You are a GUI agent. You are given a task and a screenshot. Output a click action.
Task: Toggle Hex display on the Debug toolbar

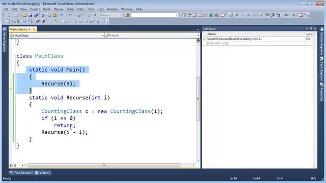coord(286,15)
